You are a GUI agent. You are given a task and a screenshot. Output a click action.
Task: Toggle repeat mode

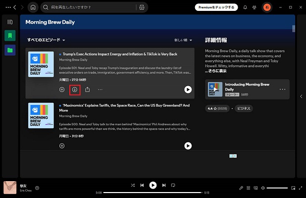tap(173, 185)
